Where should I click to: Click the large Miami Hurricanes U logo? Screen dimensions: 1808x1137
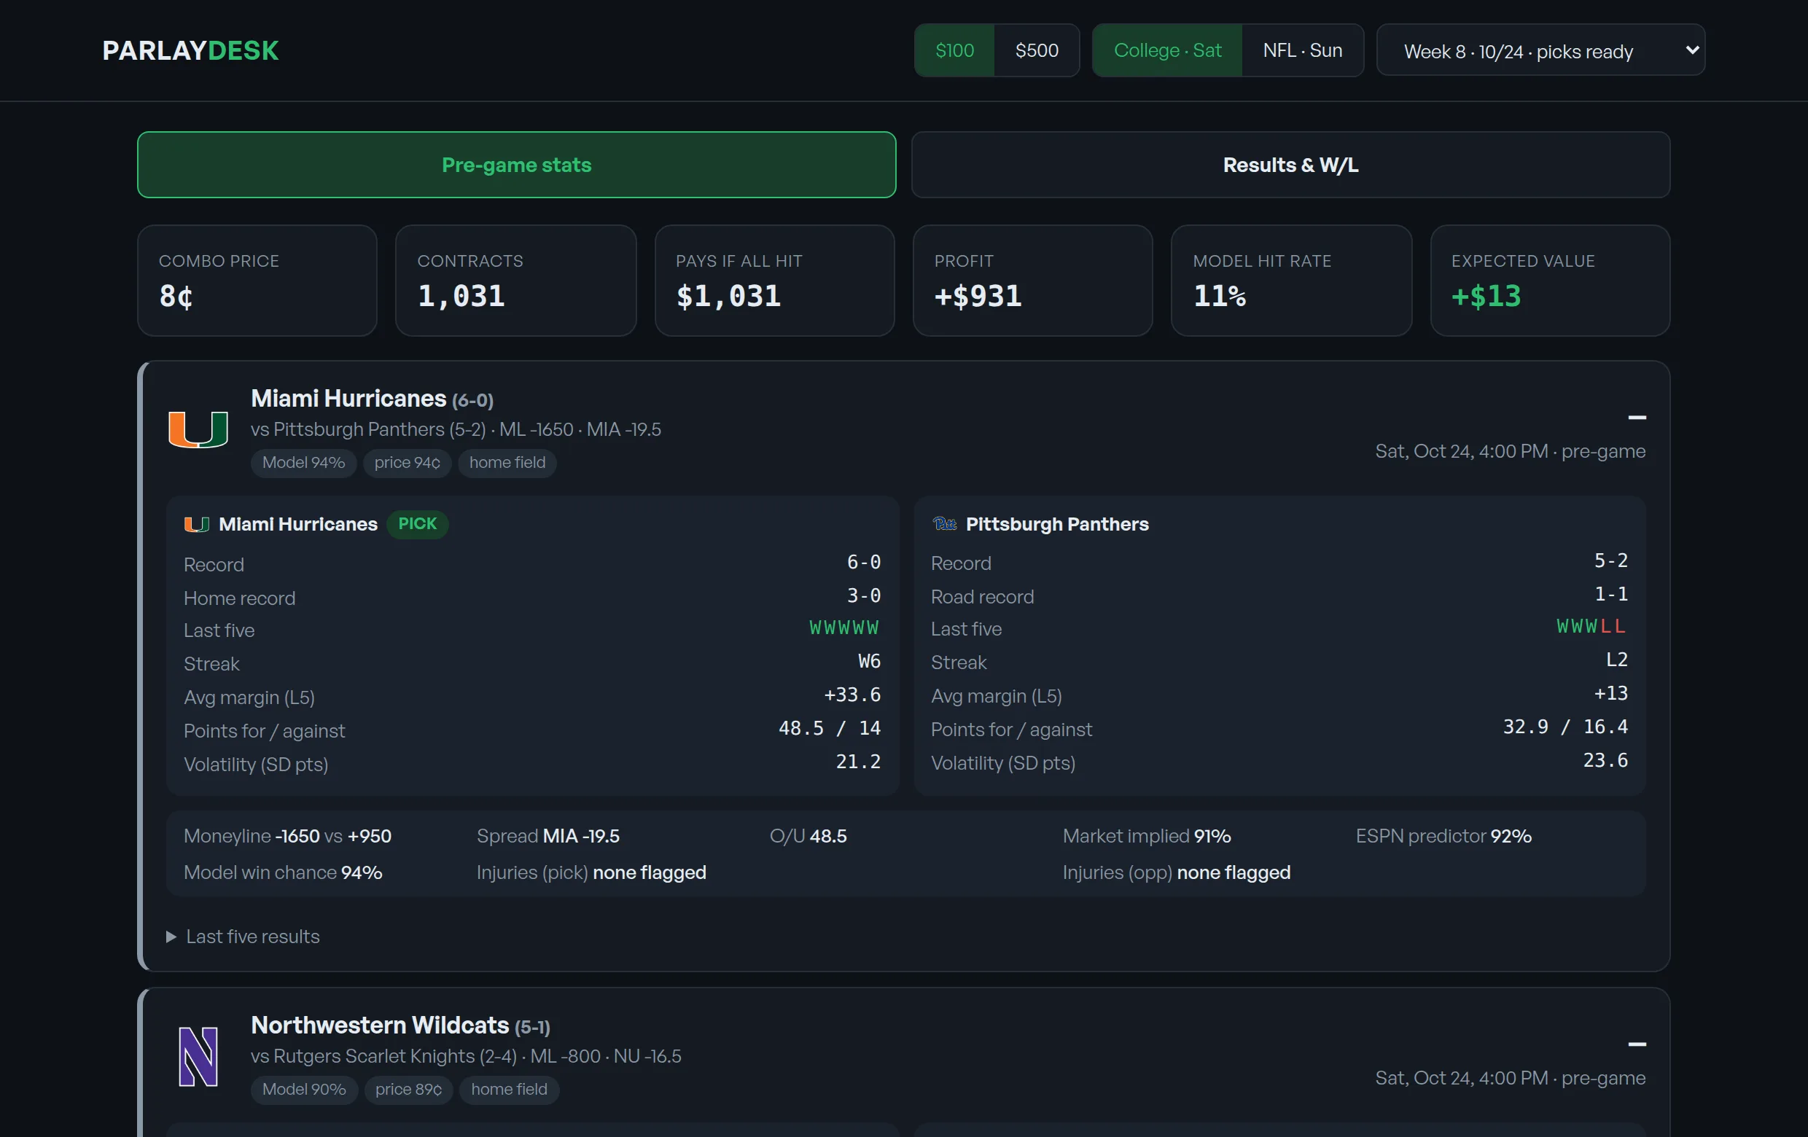click(198, 429)
